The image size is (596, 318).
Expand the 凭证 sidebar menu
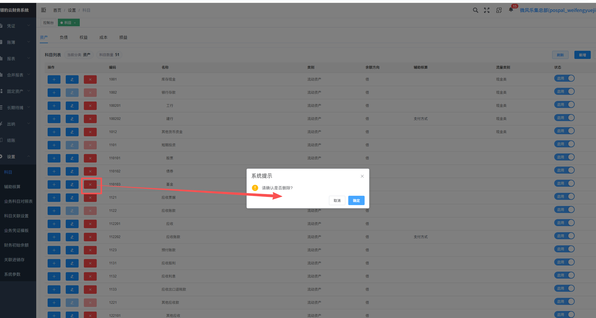[x=16, y=26]
